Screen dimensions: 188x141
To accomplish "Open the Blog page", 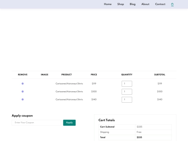I will (133, 4).
